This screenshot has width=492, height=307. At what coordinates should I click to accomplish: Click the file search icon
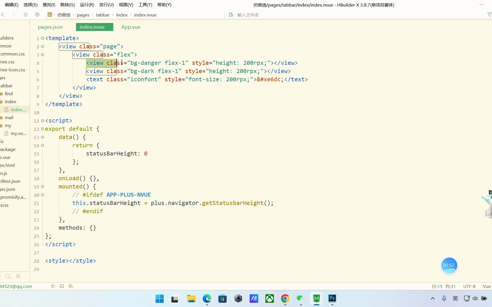231,15
